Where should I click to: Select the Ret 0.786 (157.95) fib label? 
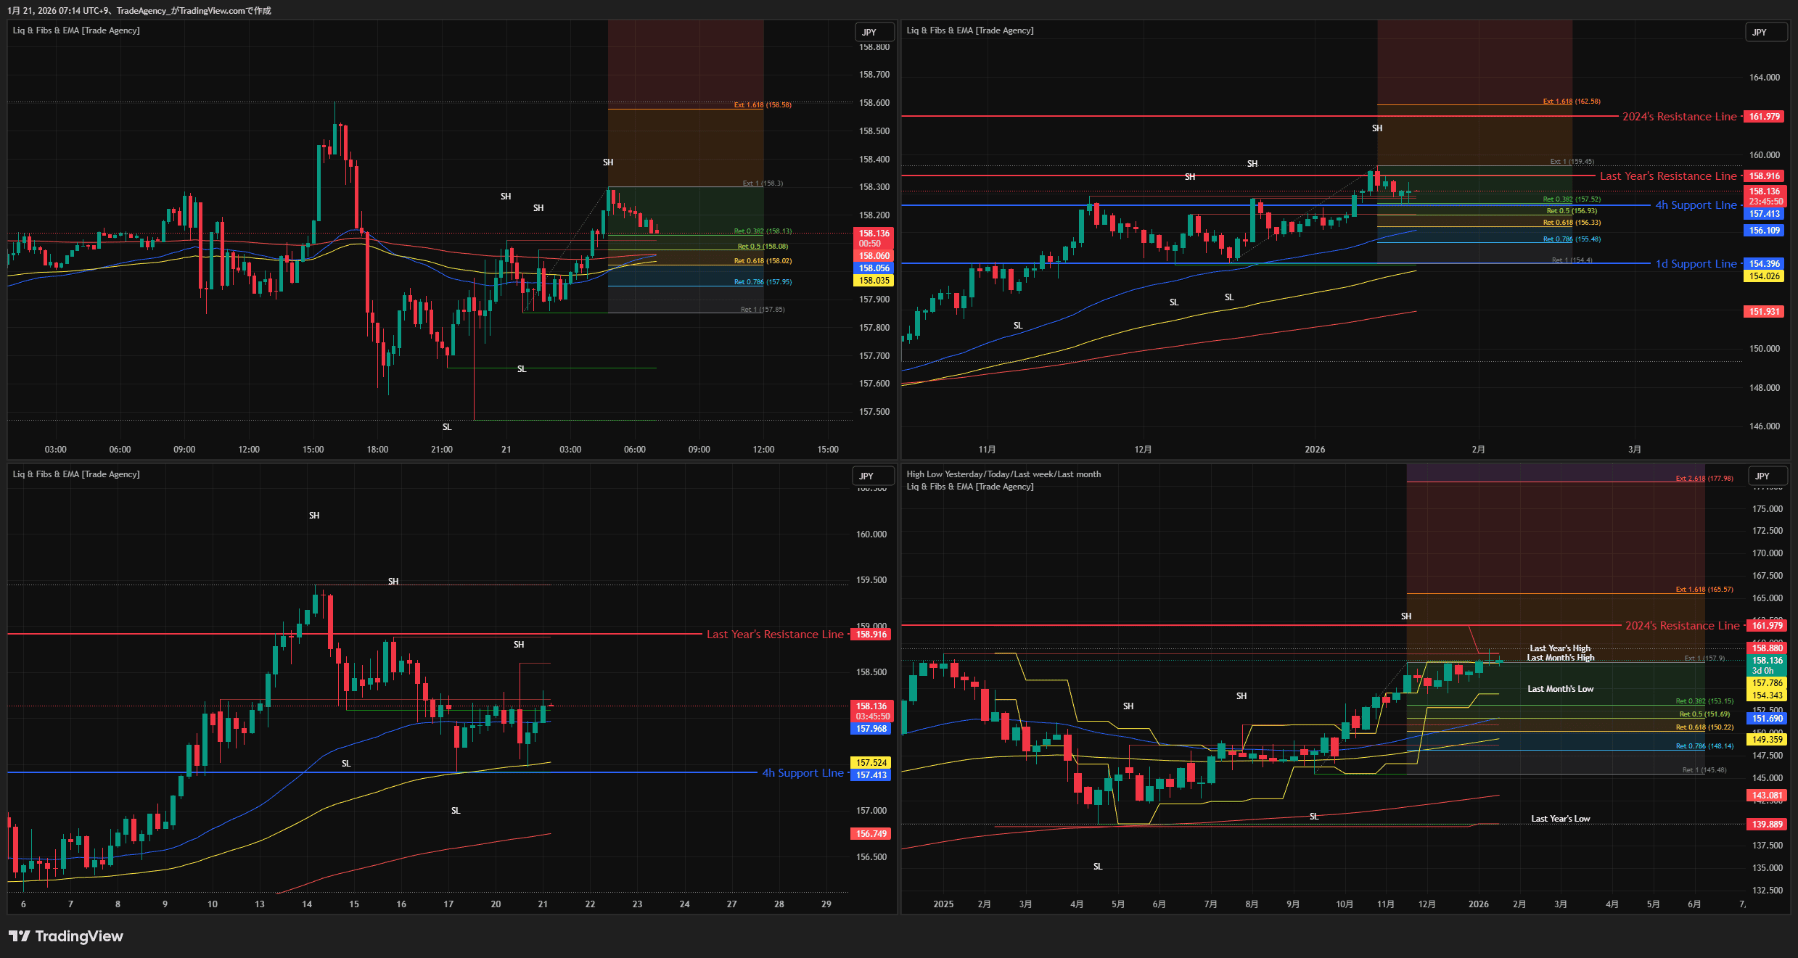[762, 282]
